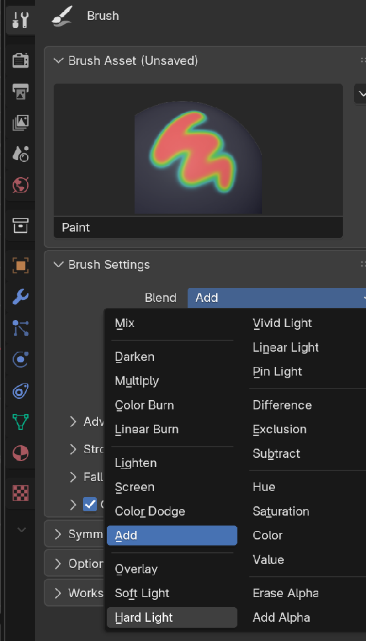Choose Mix blend mode
366x641 pixels.
click(x=172, y=323)
